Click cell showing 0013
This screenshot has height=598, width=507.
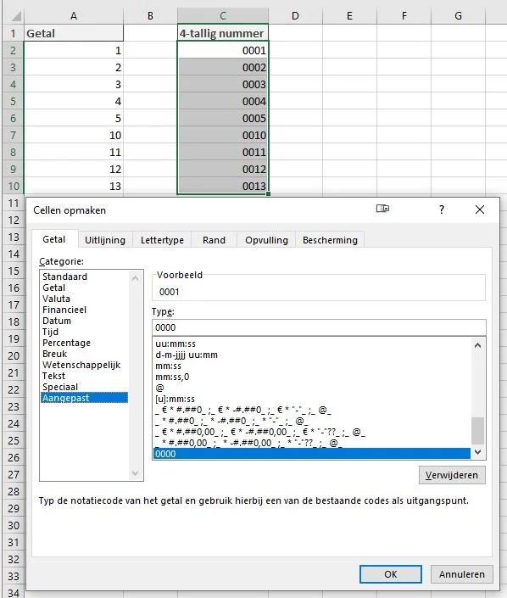point(223,186)
